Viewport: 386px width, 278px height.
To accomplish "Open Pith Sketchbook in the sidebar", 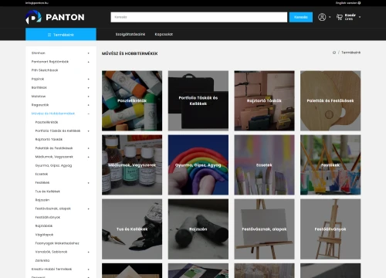I will (45, 70).
